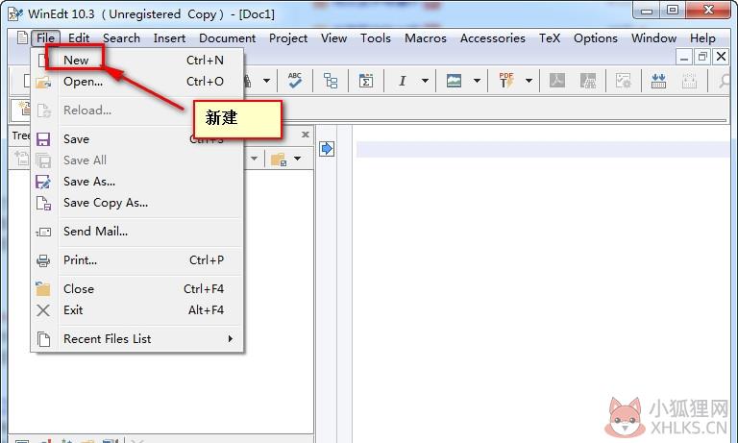Screen dimensions: 738x443
Task: Click the Save Copy As page icon
Action: 43,203
